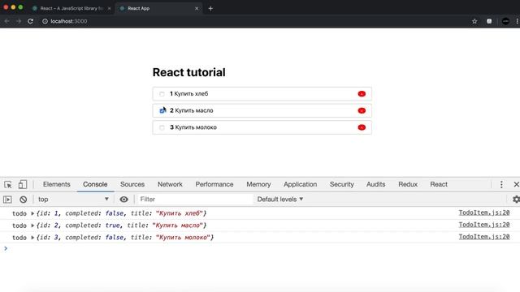Click the 2 Купить масло item text
Viewport: 520px width, 292px height.
(192, 110)
